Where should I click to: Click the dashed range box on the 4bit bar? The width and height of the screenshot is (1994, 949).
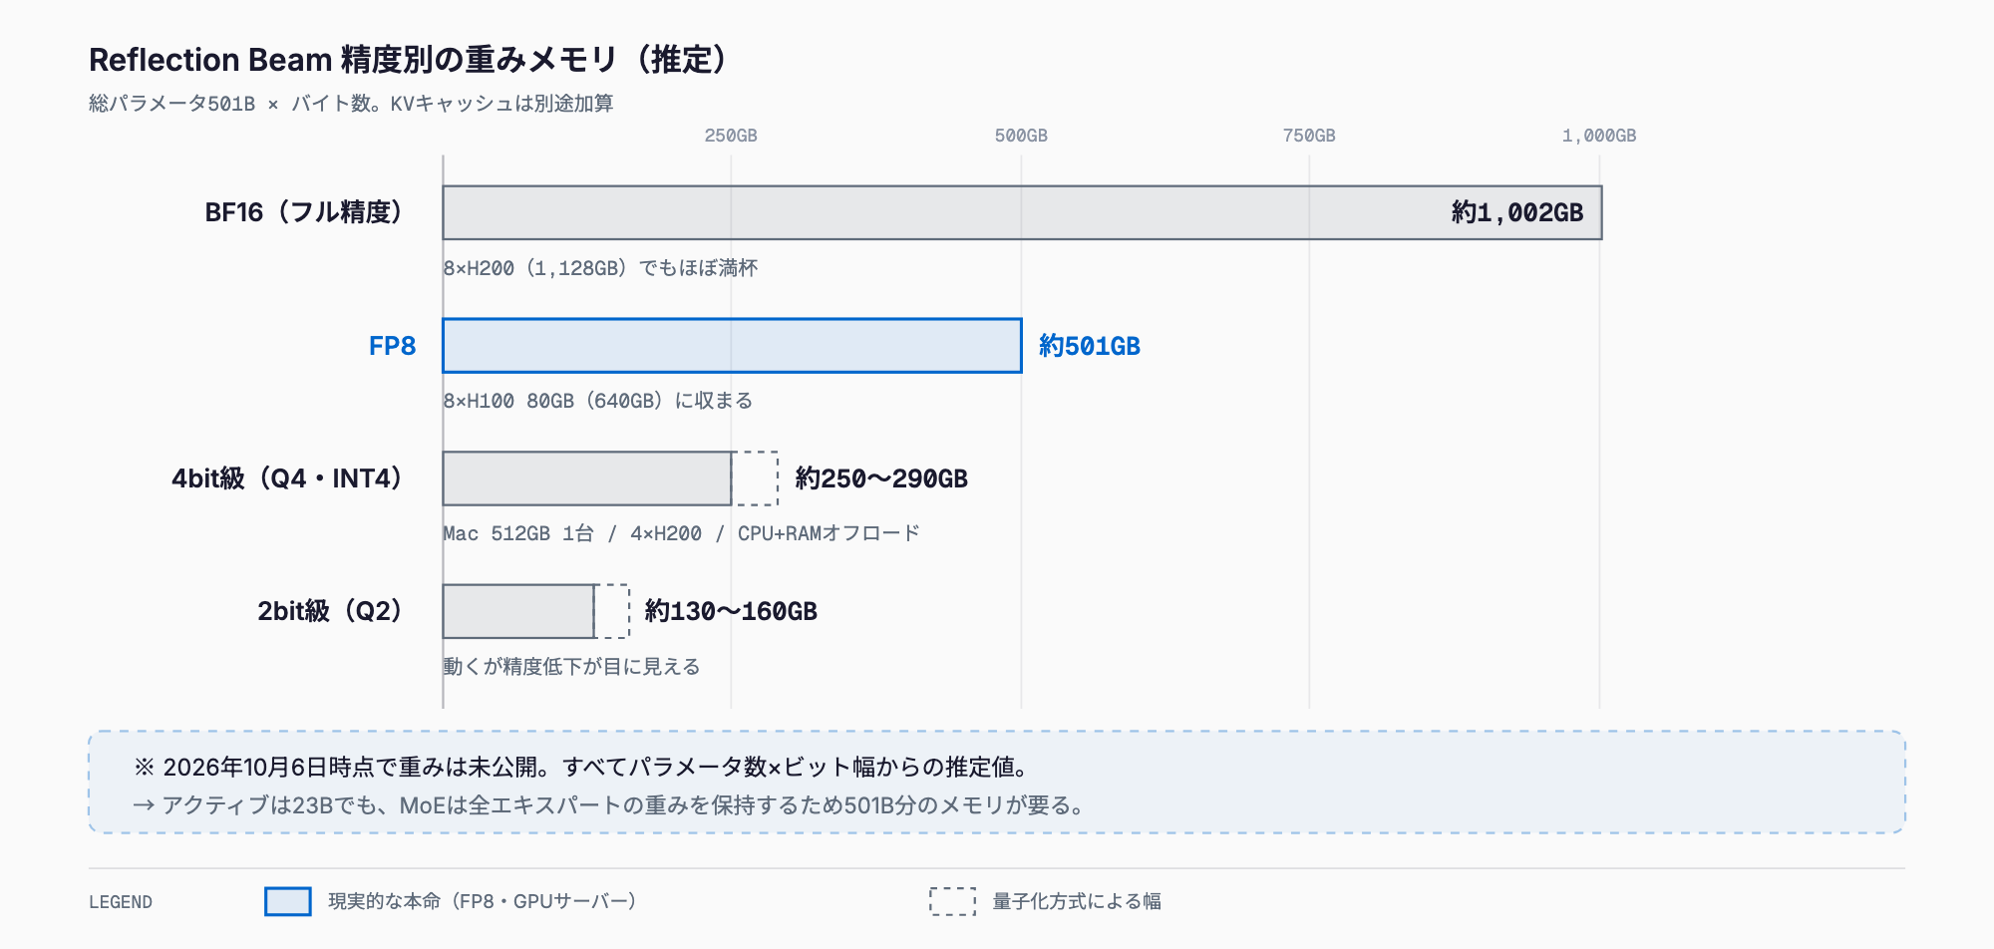755,478
